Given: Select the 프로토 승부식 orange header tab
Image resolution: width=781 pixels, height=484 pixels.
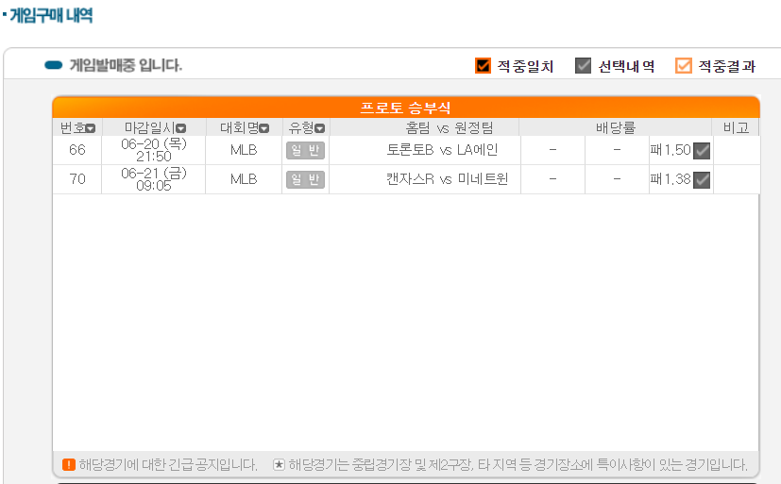Looking at the screenshot, I should tap(405, 108).
